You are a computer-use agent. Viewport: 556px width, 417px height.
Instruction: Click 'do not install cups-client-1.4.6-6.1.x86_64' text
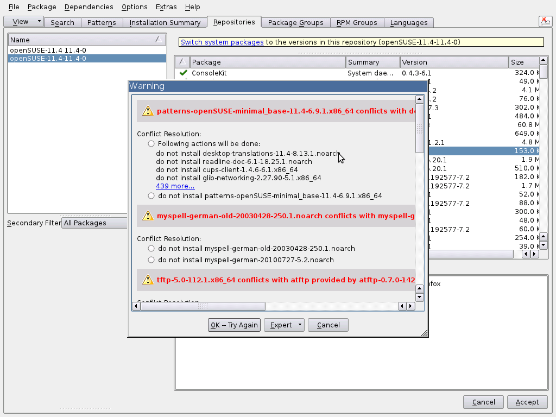(227, 169)
